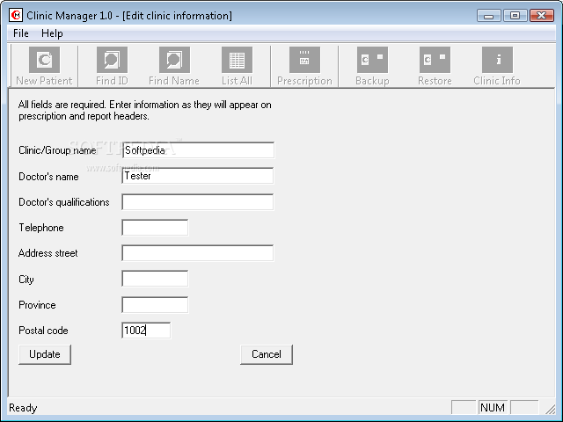Click the Postal code label

point(43,331)
